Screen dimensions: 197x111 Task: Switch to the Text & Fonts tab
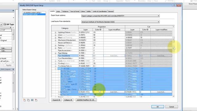(74, 11)
